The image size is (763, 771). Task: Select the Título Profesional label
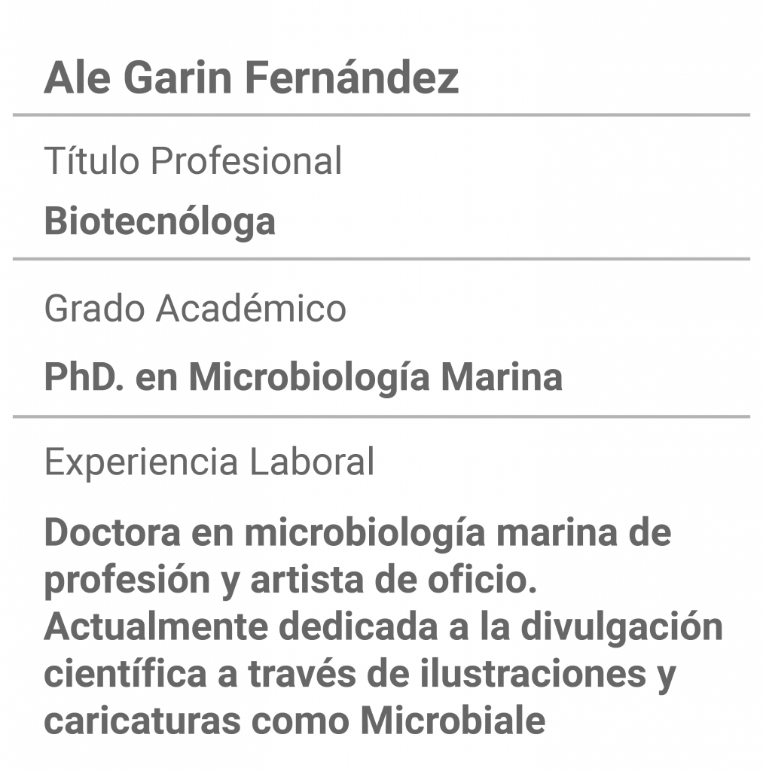pos(193,160)
